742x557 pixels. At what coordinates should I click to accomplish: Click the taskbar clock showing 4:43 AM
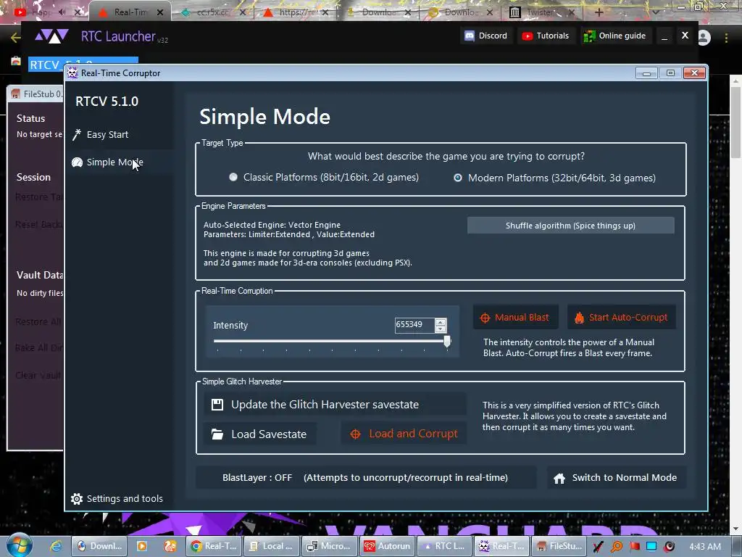[x=705, y=546]
